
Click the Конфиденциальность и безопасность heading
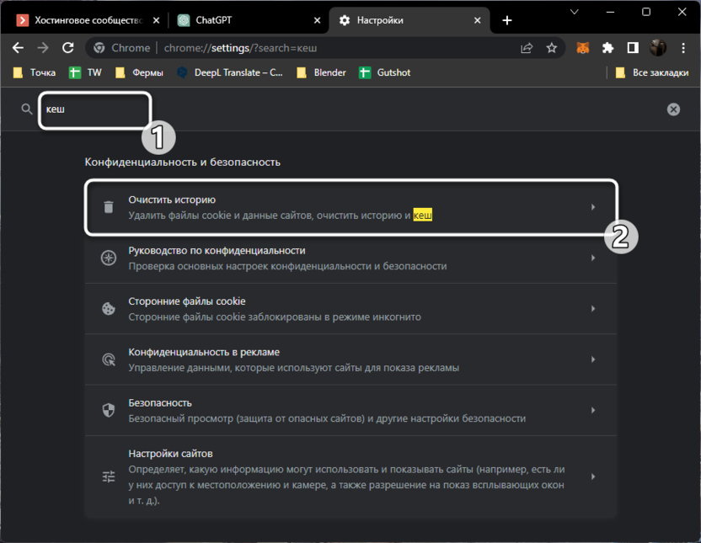click(x=182, y=162)
